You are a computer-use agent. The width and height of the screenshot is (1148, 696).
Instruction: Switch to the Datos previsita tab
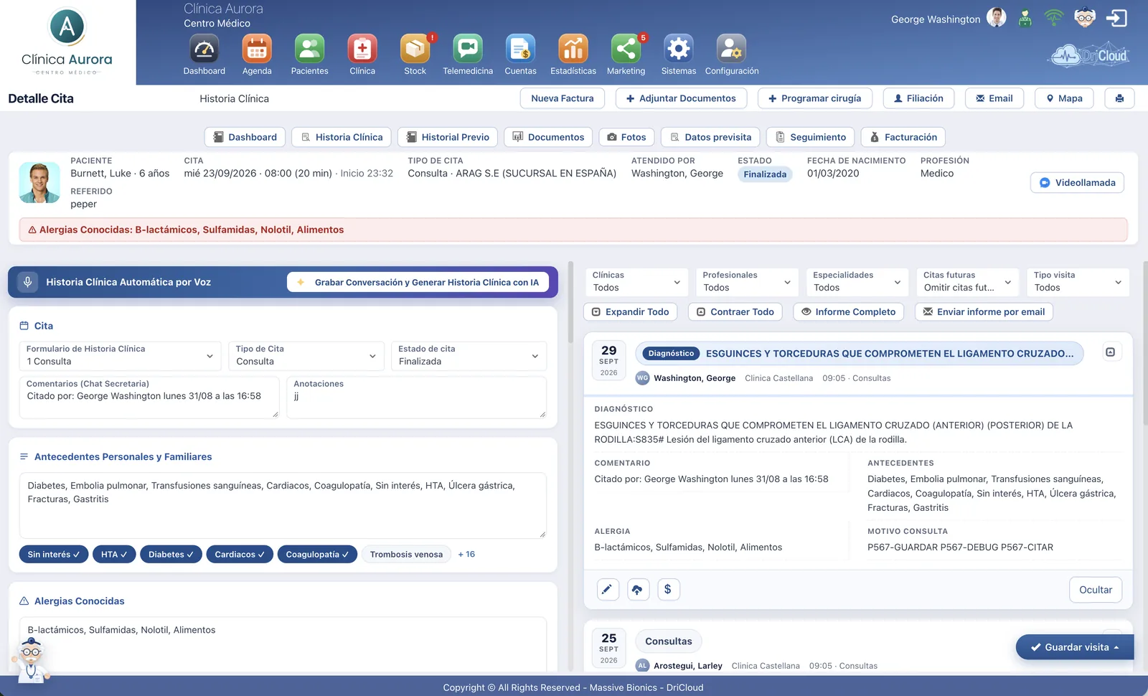[710, 137]
